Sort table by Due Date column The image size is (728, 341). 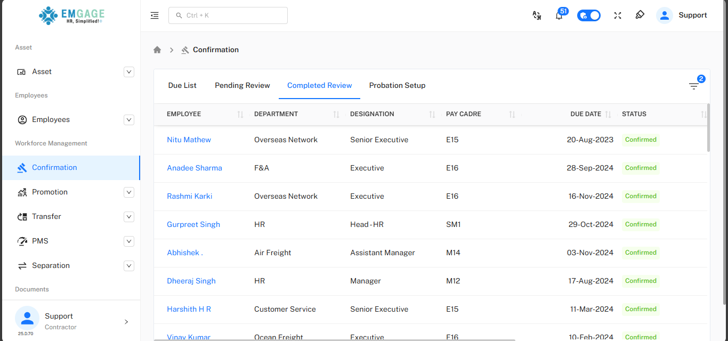tap(608, 114)
